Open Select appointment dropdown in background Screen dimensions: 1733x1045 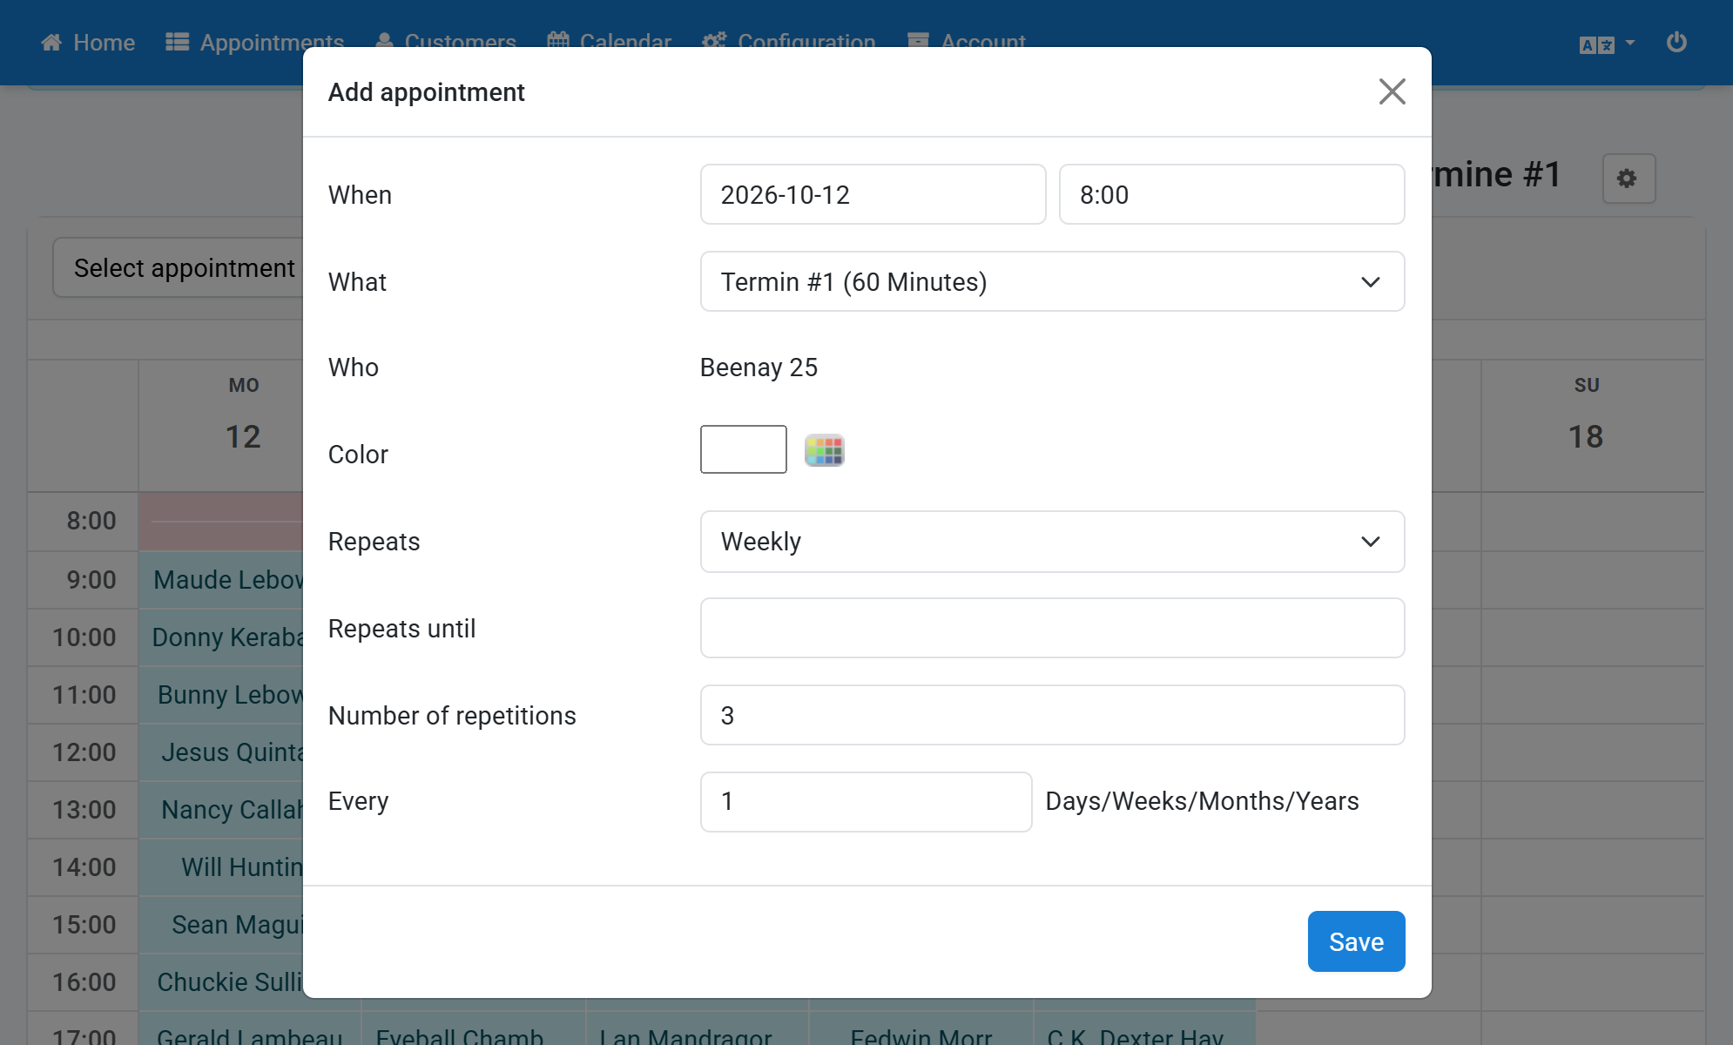(179, 267)
